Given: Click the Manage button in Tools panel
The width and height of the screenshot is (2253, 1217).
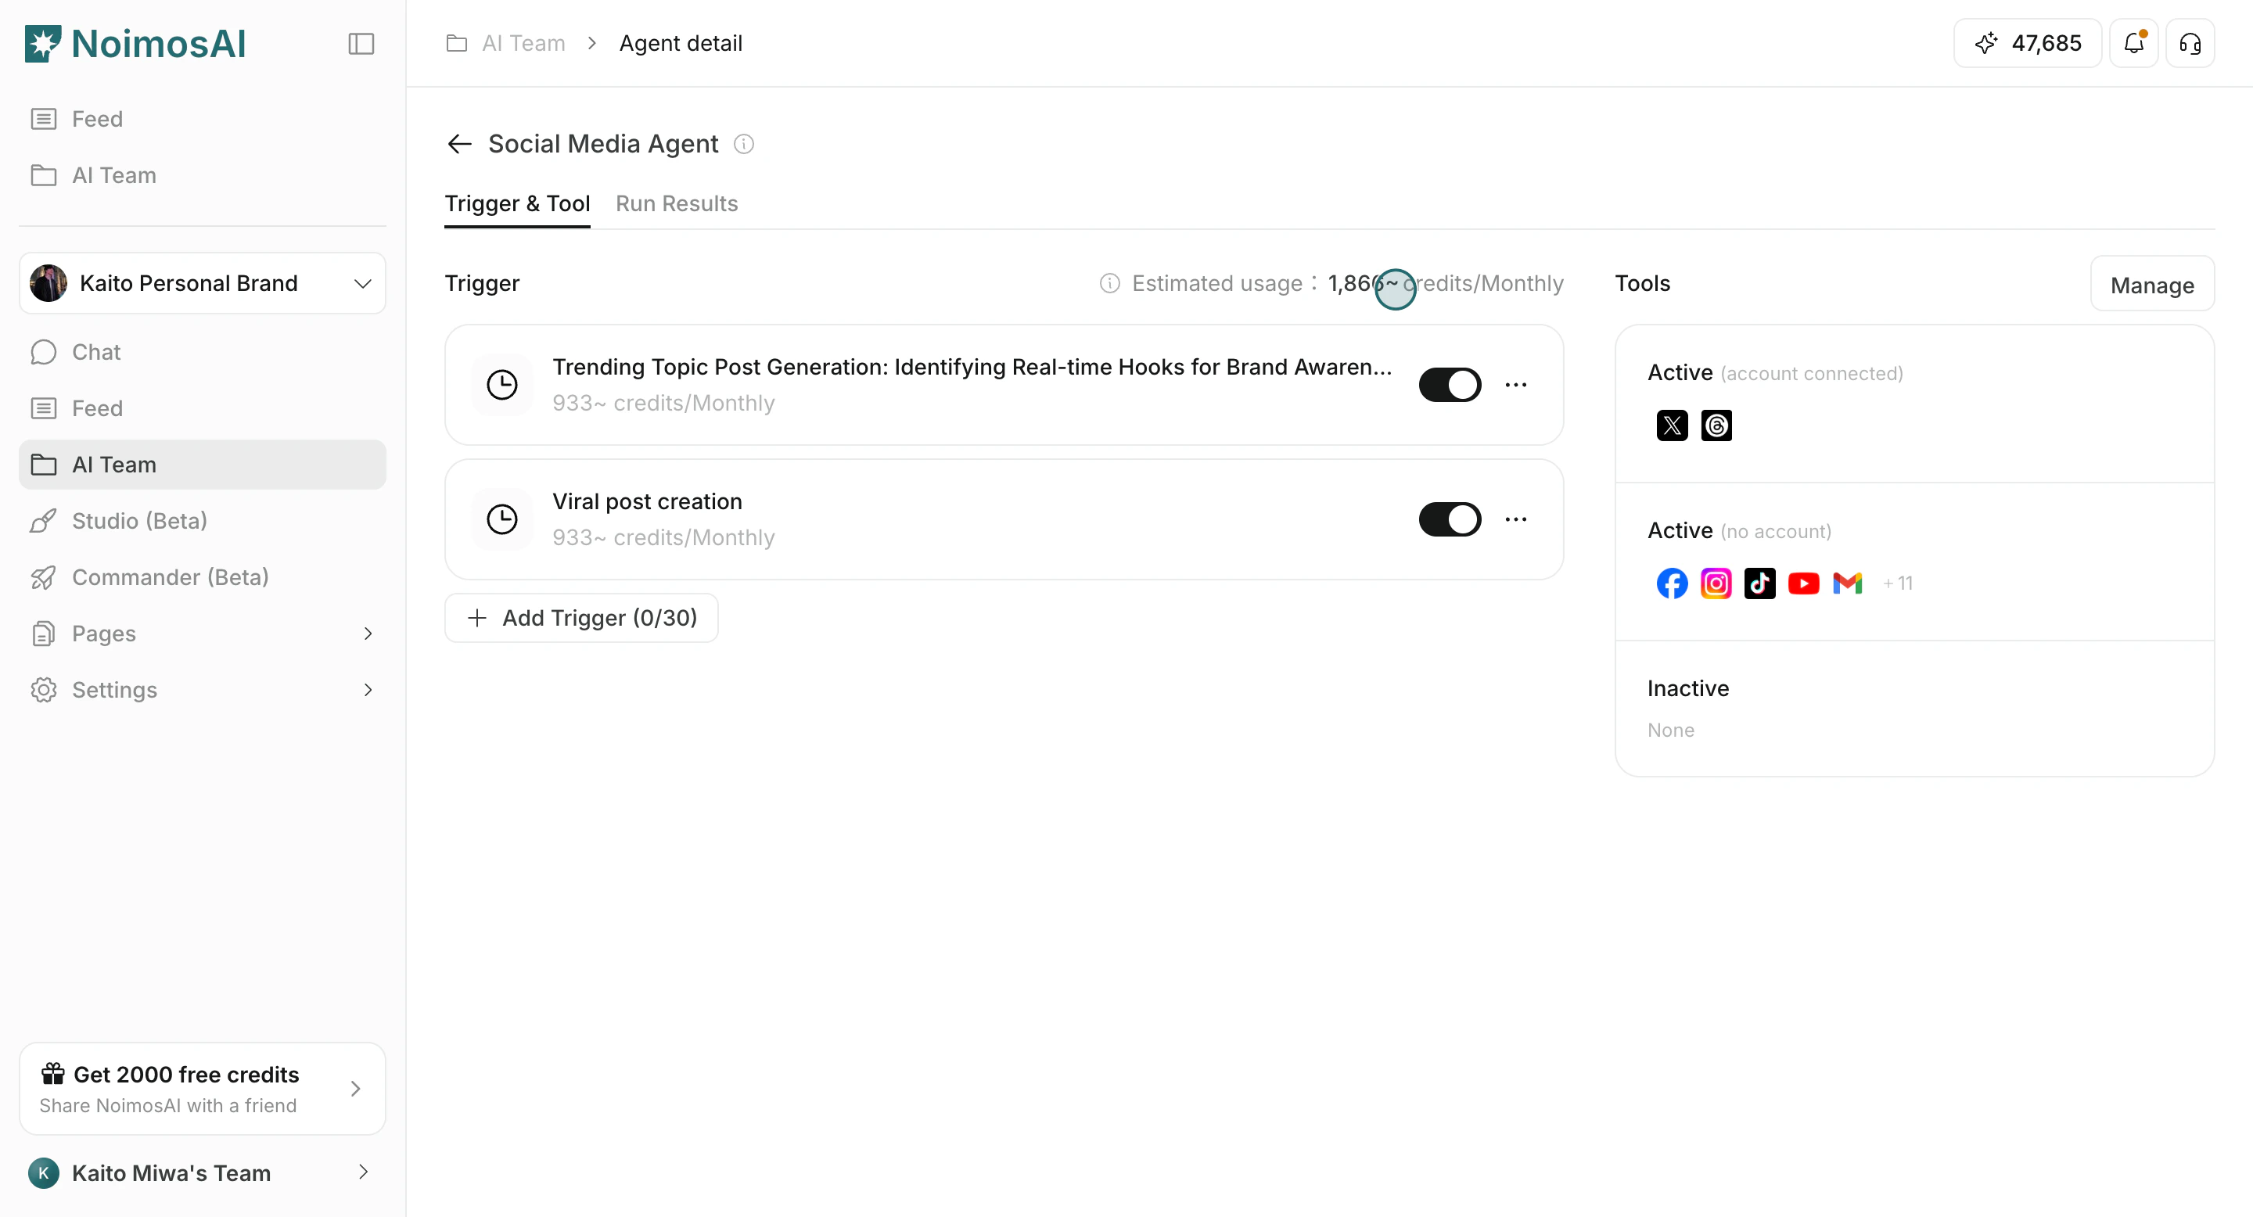Looking at the screenshot, I should pyautogui.click(x=2151, y=284).
